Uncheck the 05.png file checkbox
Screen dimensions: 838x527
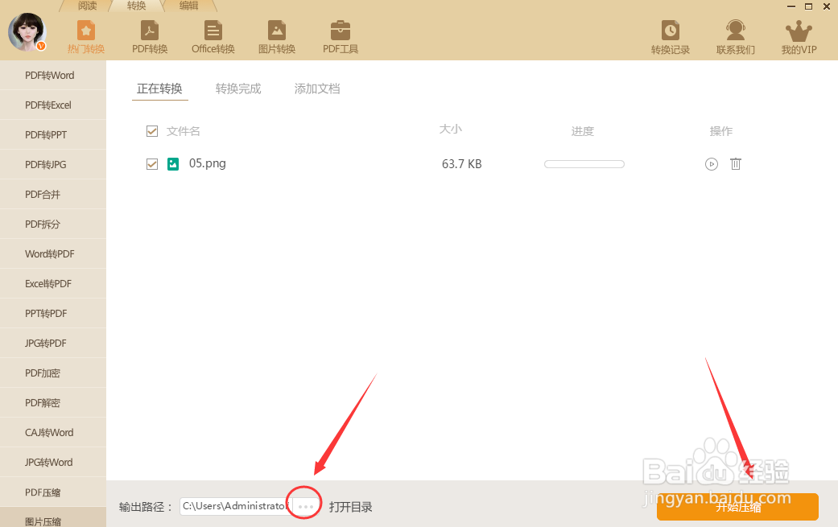[152, 163]
